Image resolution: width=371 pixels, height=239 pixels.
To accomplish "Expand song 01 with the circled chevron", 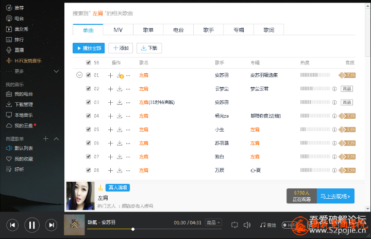I will point(79,75).
